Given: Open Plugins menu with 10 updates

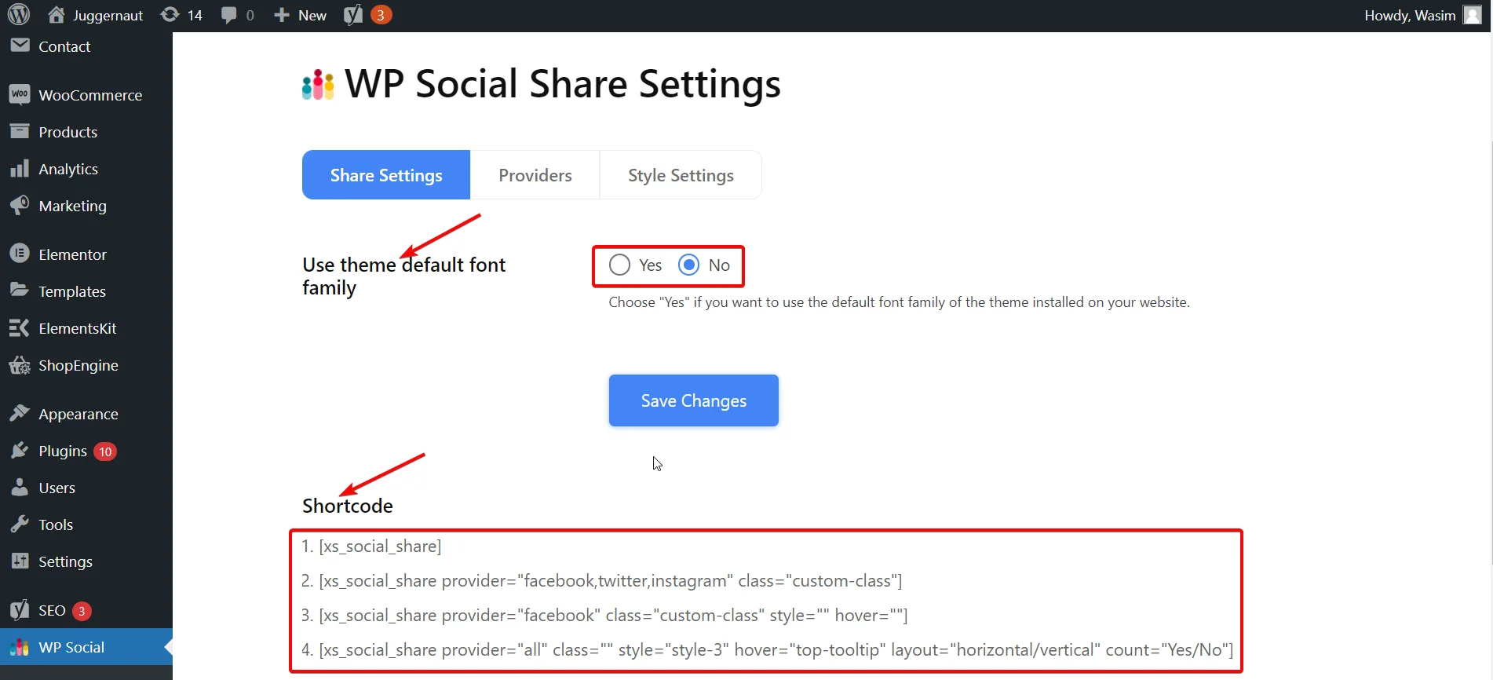Looking at the screenshot, I should [x=63, y=452].
